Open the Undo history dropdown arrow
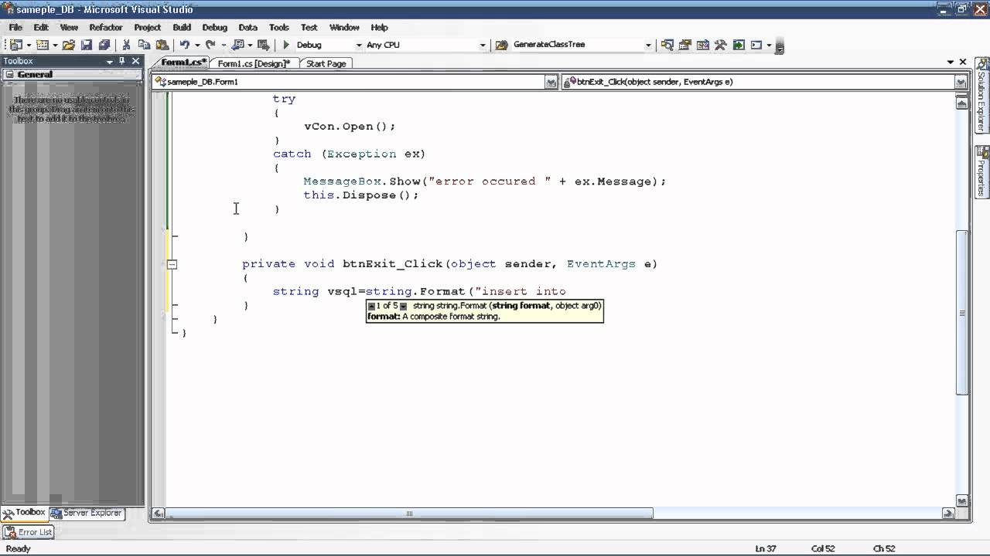 point(197,45)
